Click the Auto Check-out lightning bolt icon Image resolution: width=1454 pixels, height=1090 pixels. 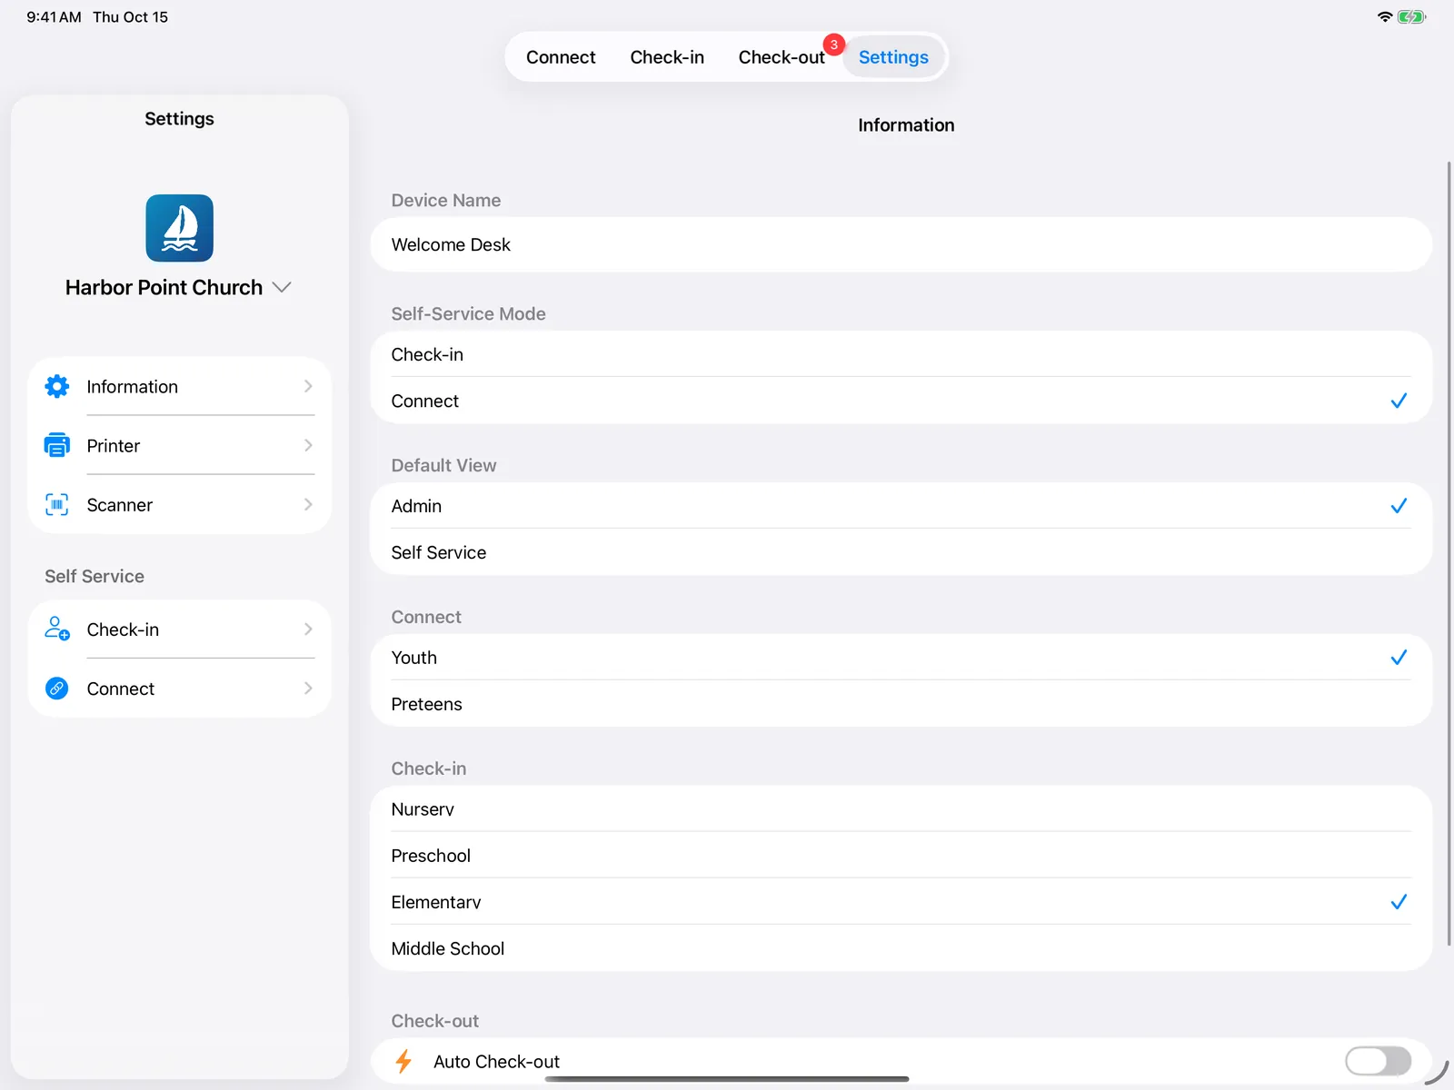(x=403, y=1061)
